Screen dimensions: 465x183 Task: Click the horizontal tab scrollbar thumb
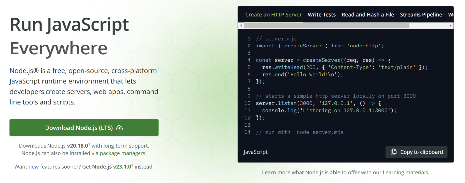326,25
